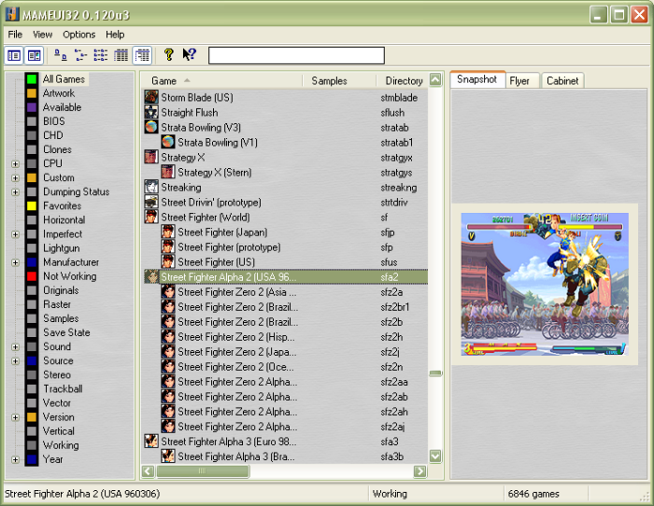This screenshot has height=506, width=654.
Task: Click the orange Artwork folder icon
Action: (x=32, y=93)
